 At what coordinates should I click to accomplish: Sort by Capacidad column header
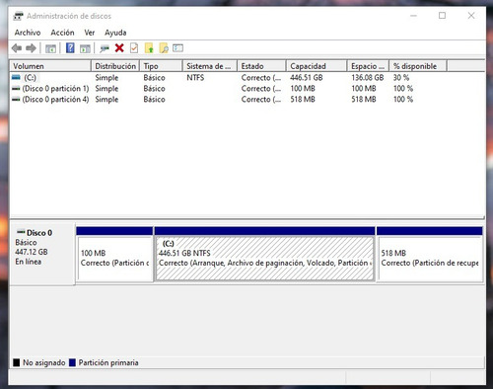(317, 66)
